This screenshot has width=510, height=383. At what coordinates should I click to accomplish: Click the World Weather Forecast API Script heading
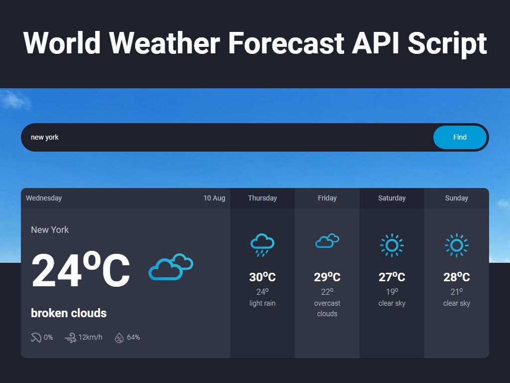click(255, 43)
